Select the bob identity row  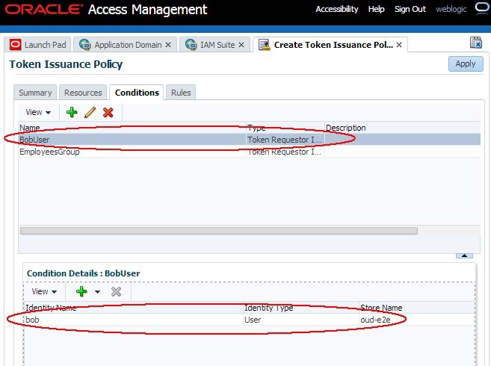pos(250,320)
